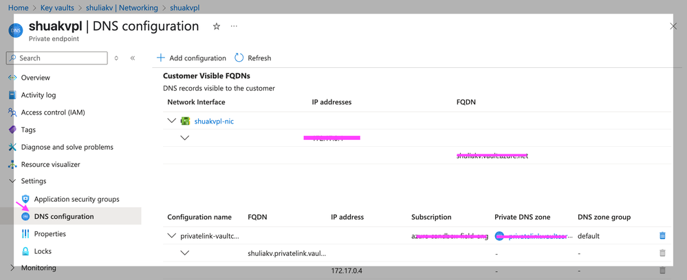Image resolution: width=687 pixels, height=280 pixels.
Task: Click the Add configuration plus icon
Action: tap(161, 58)
